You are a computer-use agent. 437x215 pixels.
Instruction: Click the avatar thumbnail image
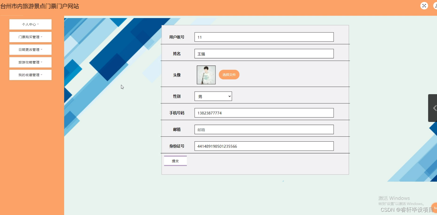pyautogui.click(x=206, y=75)
